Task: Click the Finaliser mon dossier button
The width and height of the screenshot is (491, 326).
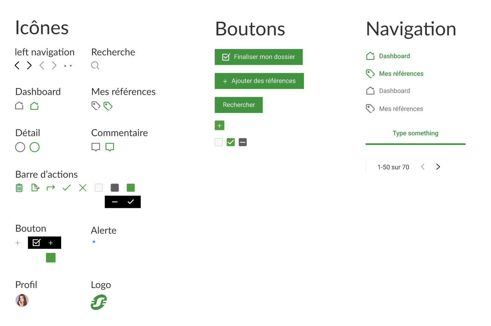Action: pos(259,57)
